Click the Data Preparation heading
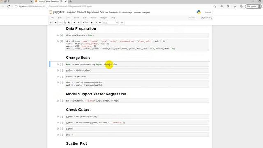Viewport: 263px width, 148px height. [81, 28]
